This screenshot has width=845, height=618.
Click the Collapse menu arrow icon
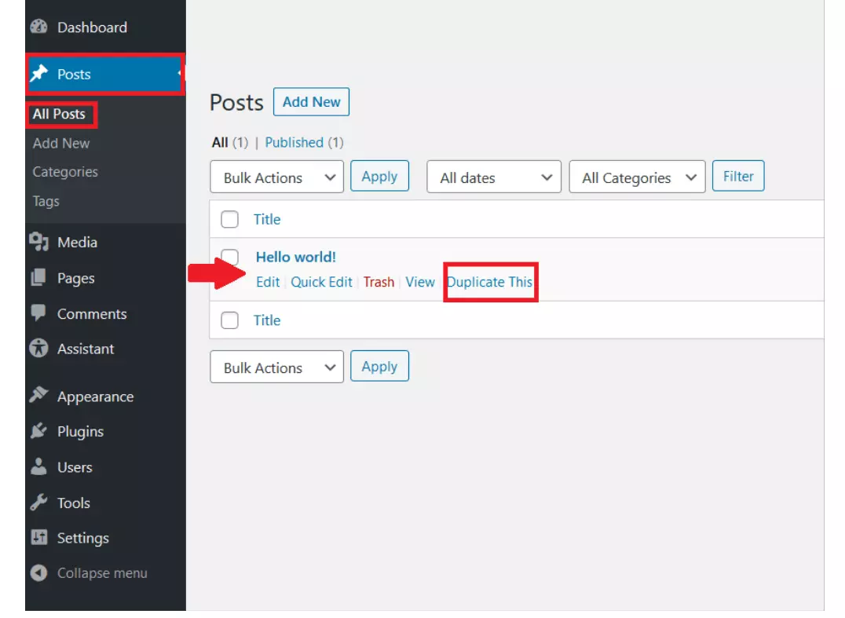tap(38, 572)
